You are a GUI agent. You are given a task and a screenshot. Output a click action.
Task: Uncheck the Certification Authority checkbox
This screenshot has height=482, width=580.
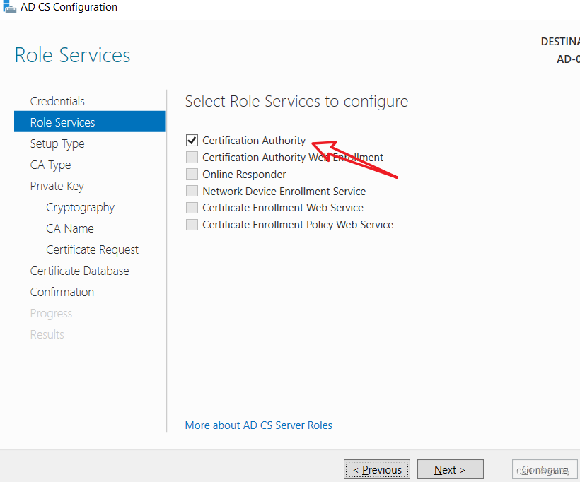click(192, 141)
